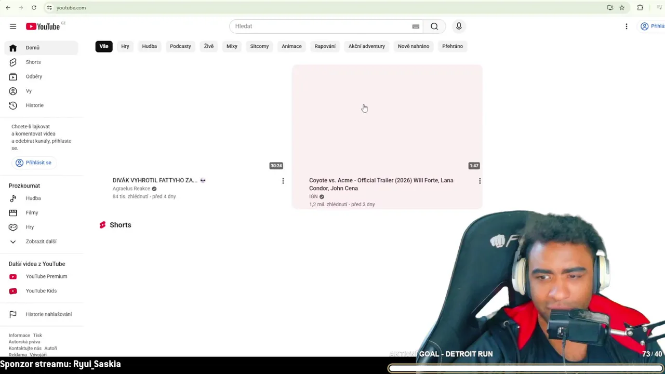
Task: Click the search magnifier button
Action: 434,26
